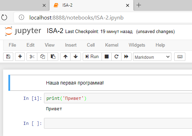
Task: Reload the page with browser refresh icon
Action: click(x=4, y=17)
